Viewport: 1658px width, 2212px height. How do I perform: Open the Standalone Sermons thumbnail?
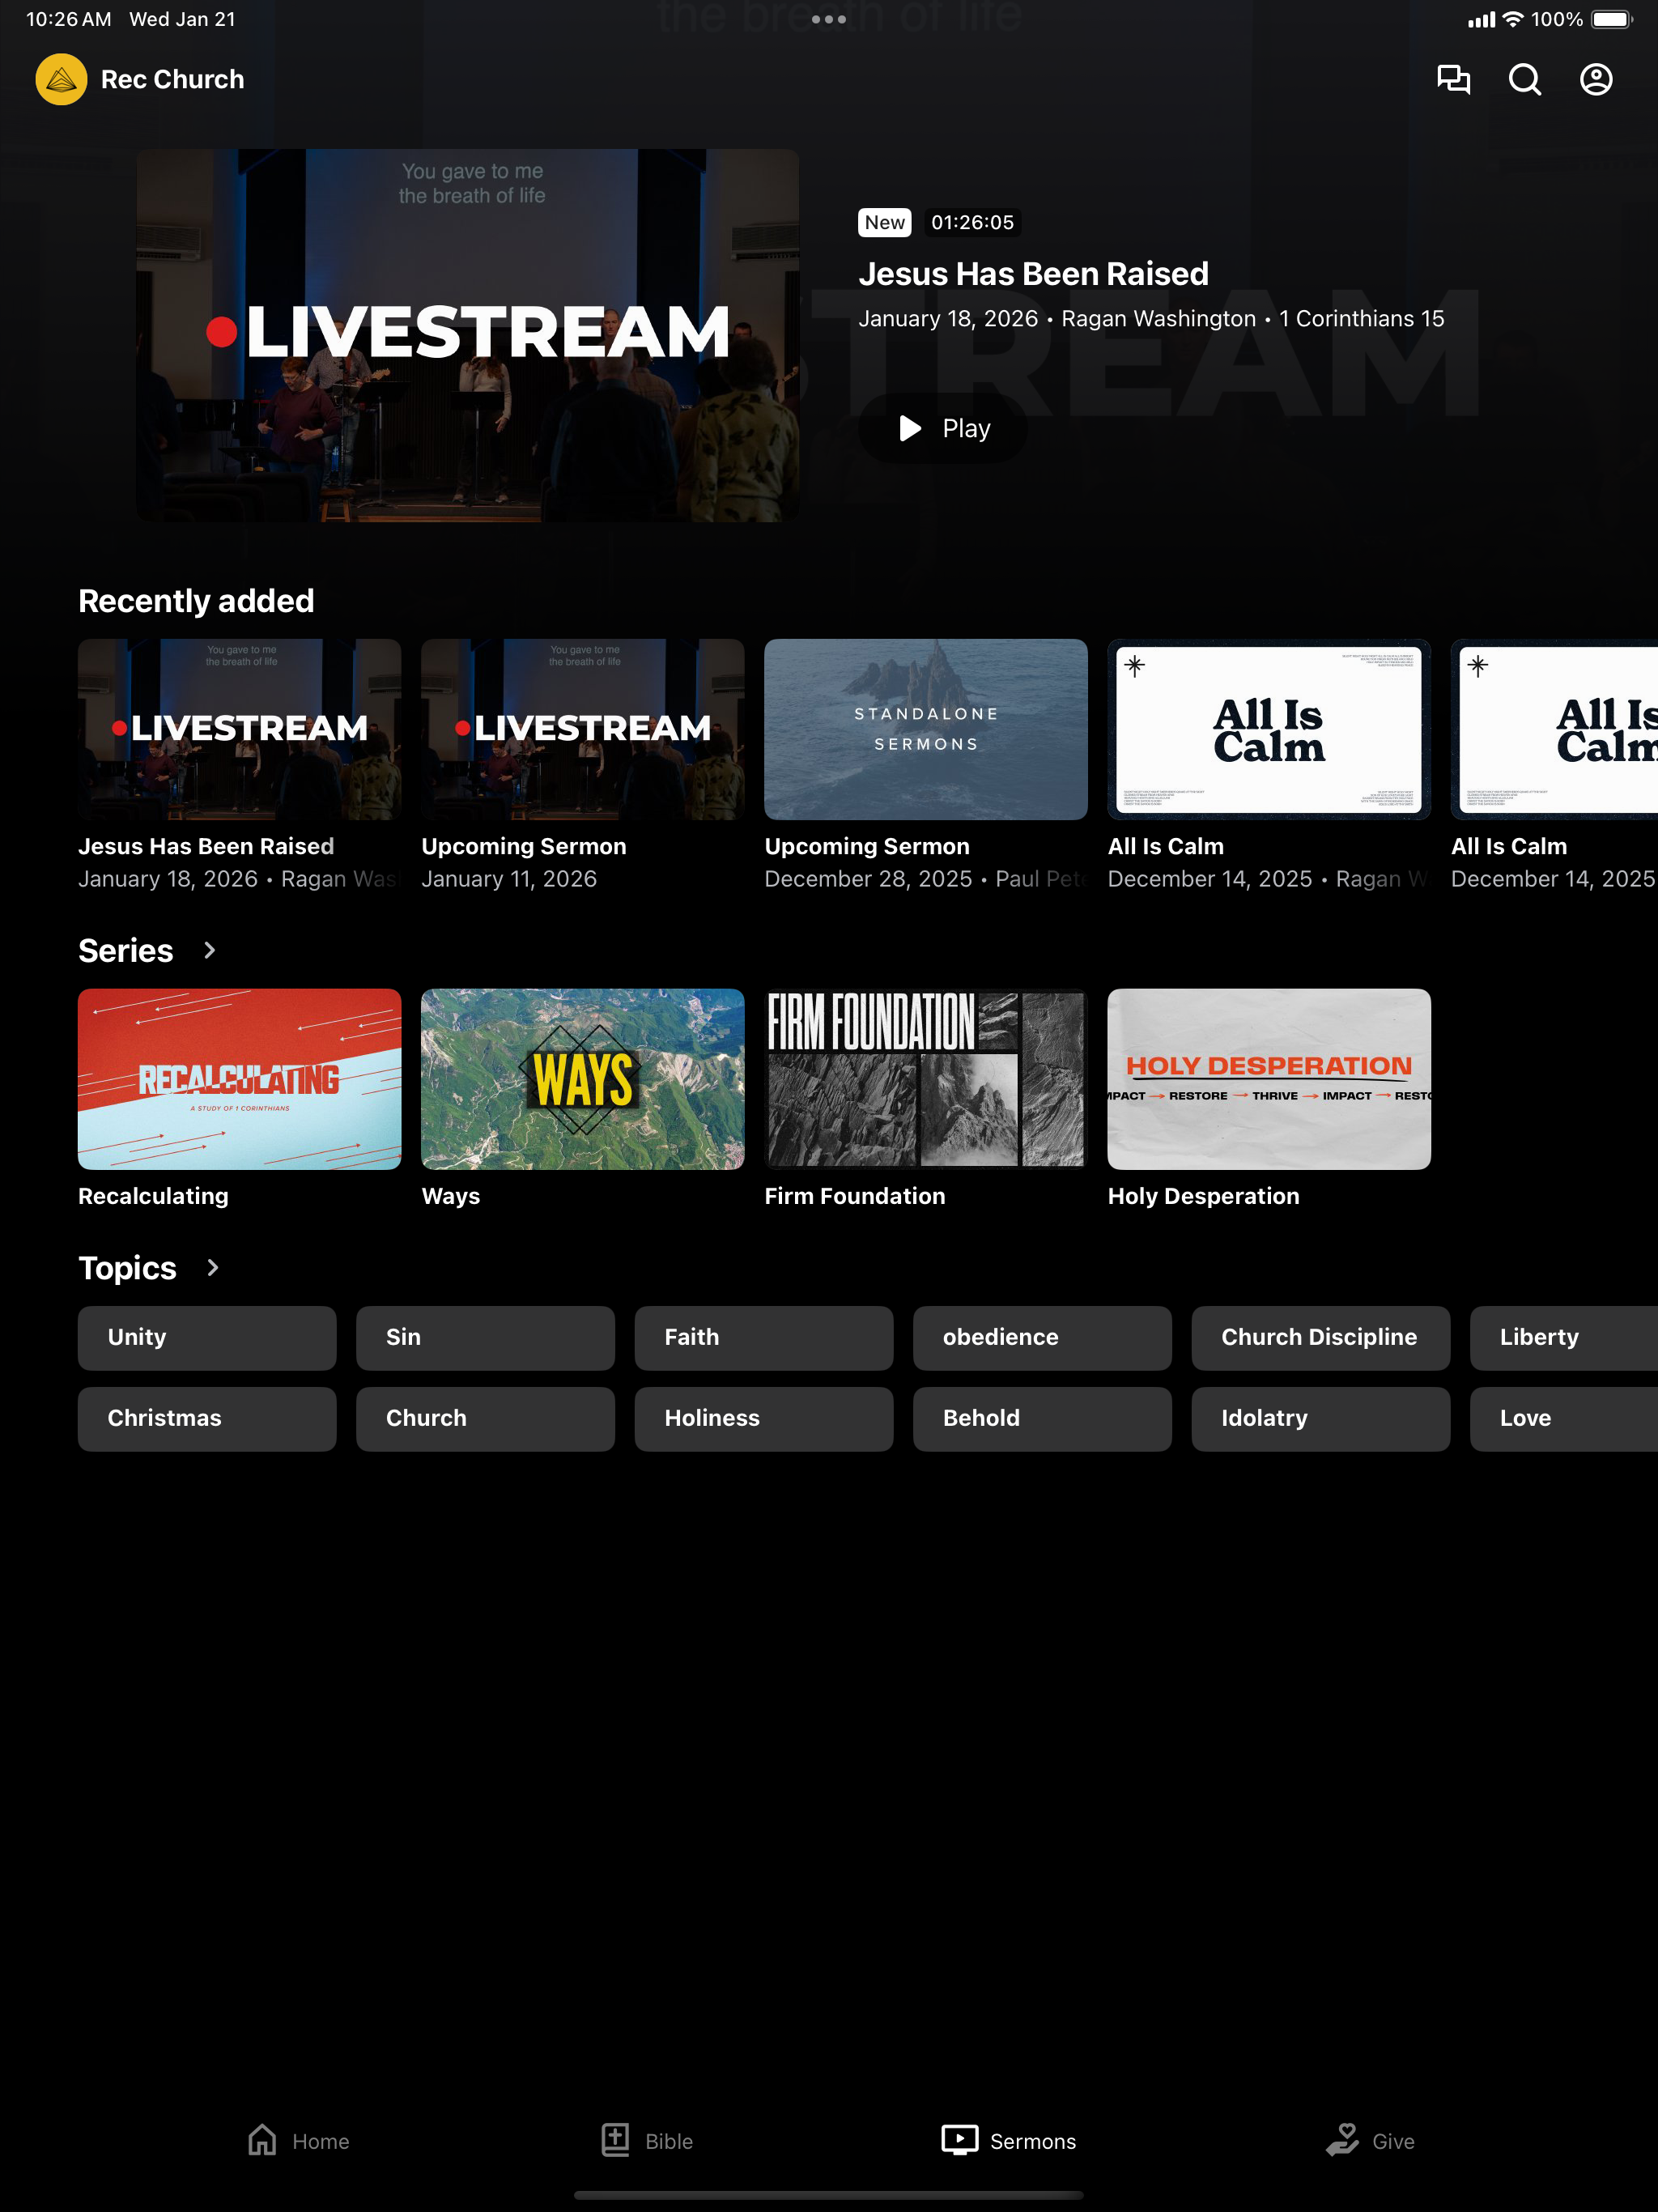(926, 729)
